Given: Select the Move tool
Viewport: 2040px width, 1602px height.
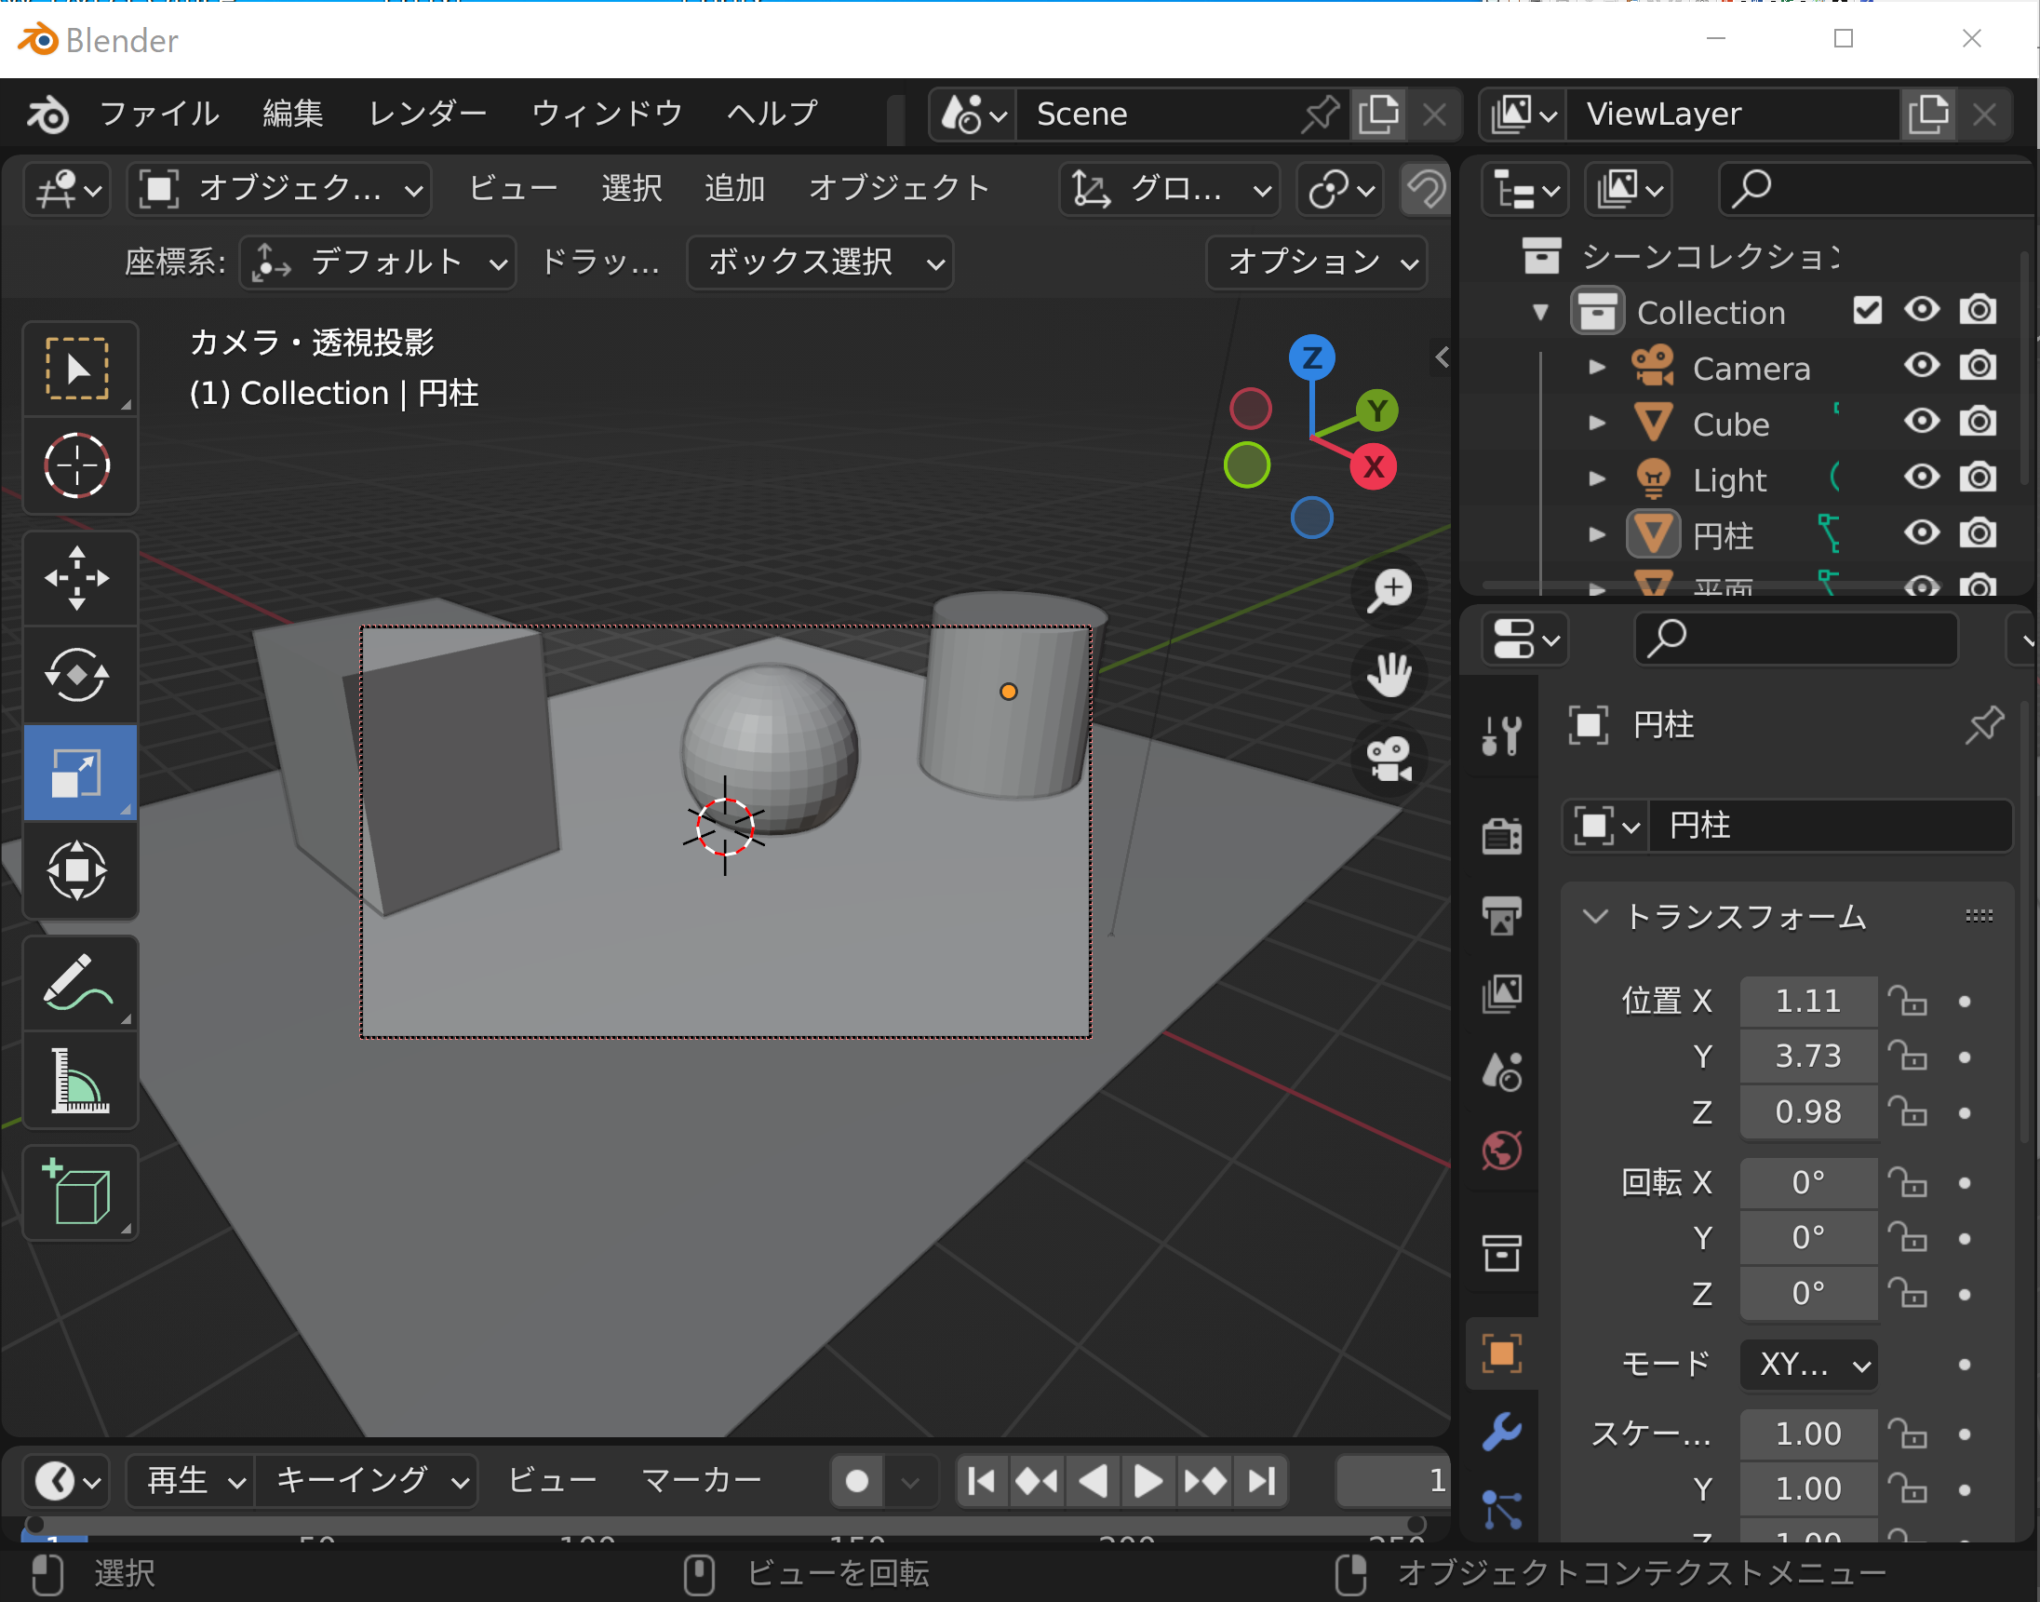Looking at the screenshot, I should point(79,579).
